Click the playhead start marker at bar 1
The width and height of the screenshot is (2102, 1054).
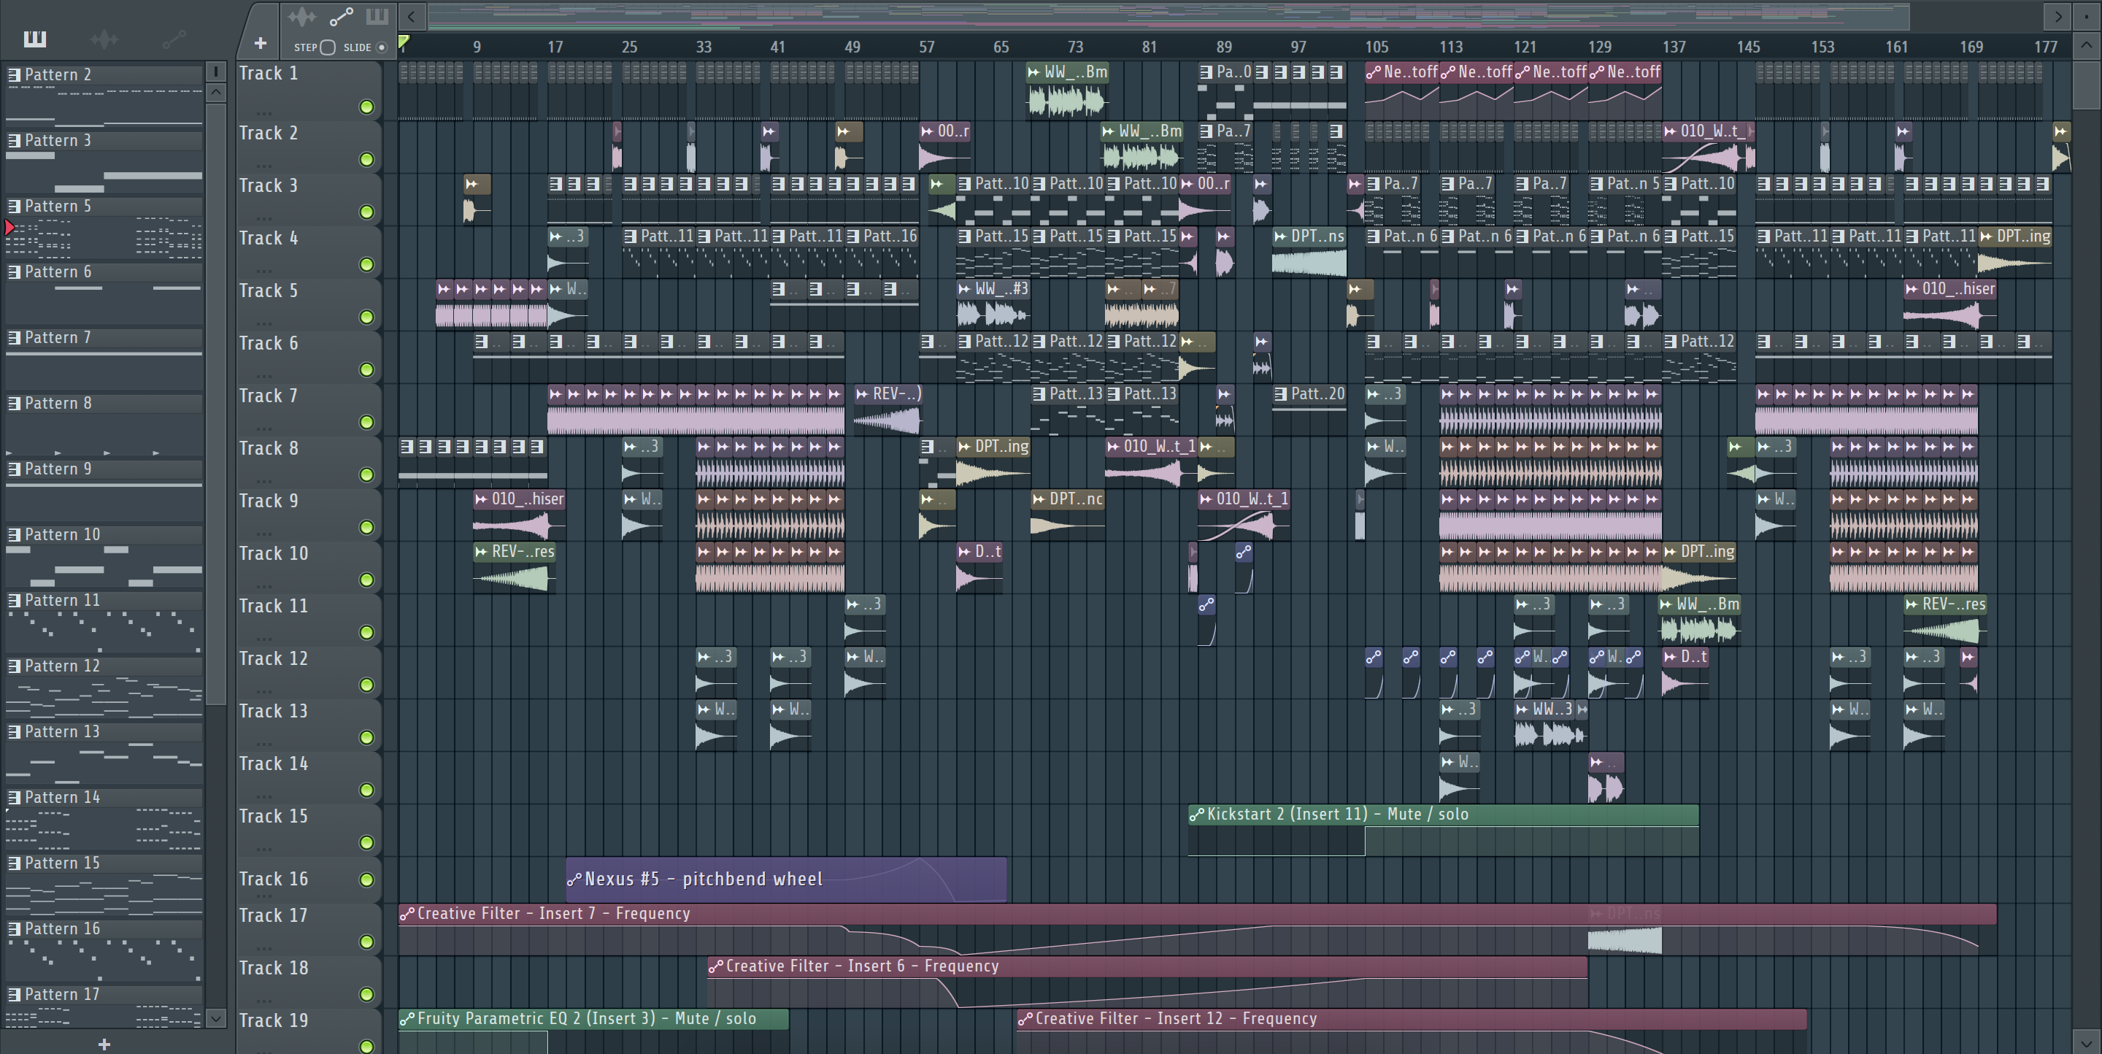tap(403, 43)
